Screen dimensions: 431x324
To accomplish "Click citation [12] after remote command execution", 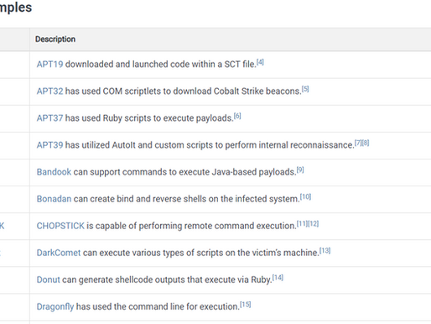I will coord(314,223).
